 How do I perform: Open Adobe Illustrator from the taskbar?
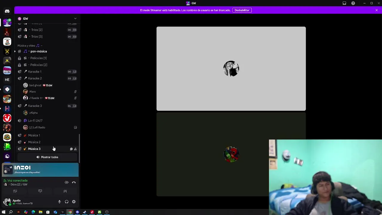[19, 212]
